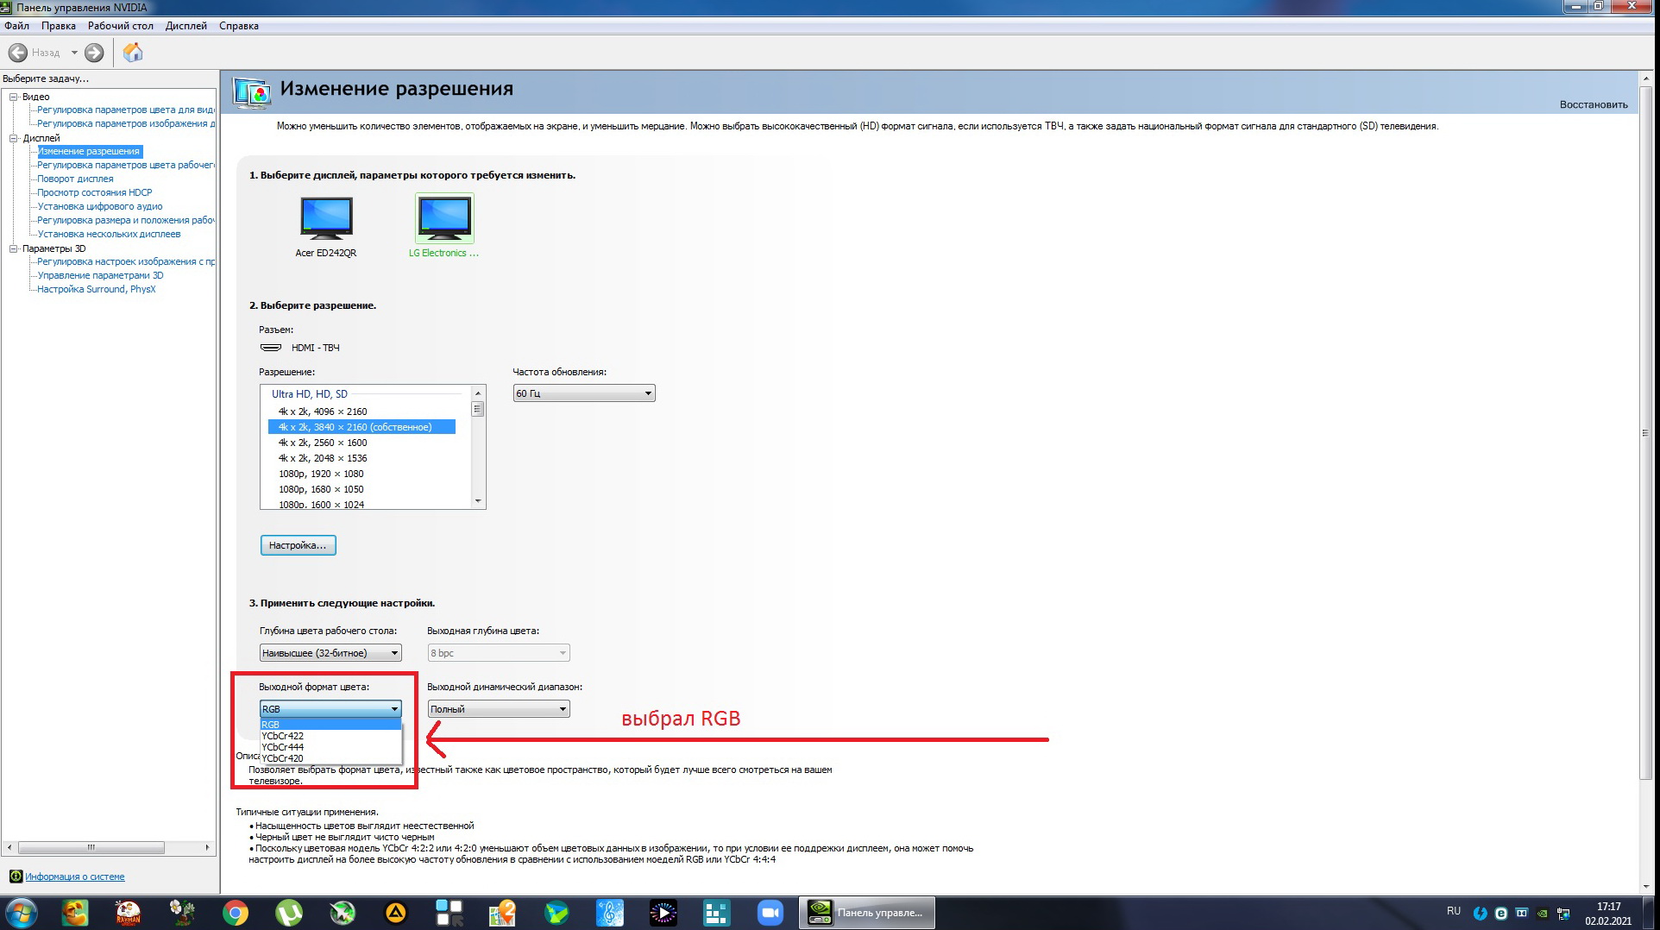Screen dimensions: 1660x930
Task: Select the LG Electronics display icon
Action: 444,217
